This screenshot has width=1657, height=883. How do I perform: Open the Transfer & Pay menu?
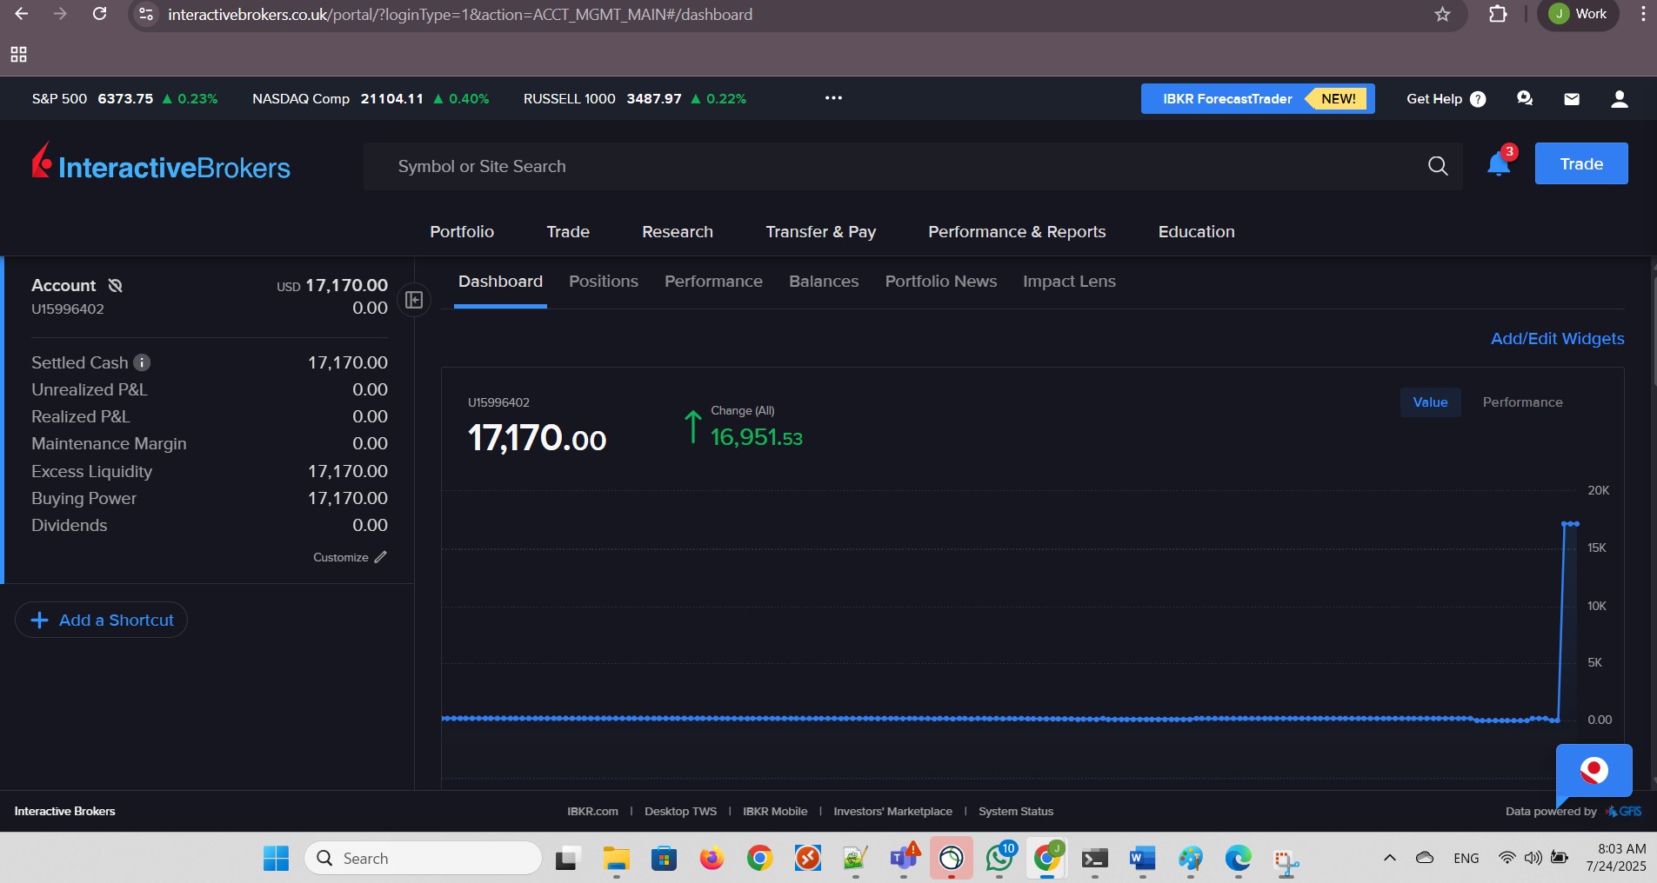[820, 232]
